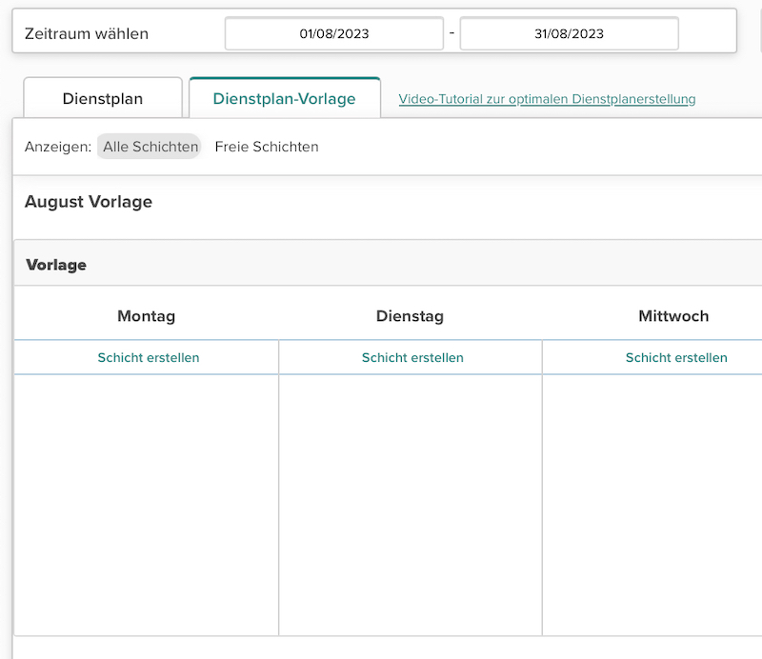
Task: Add a shift in the Mittwoch column
Action: 675,357
